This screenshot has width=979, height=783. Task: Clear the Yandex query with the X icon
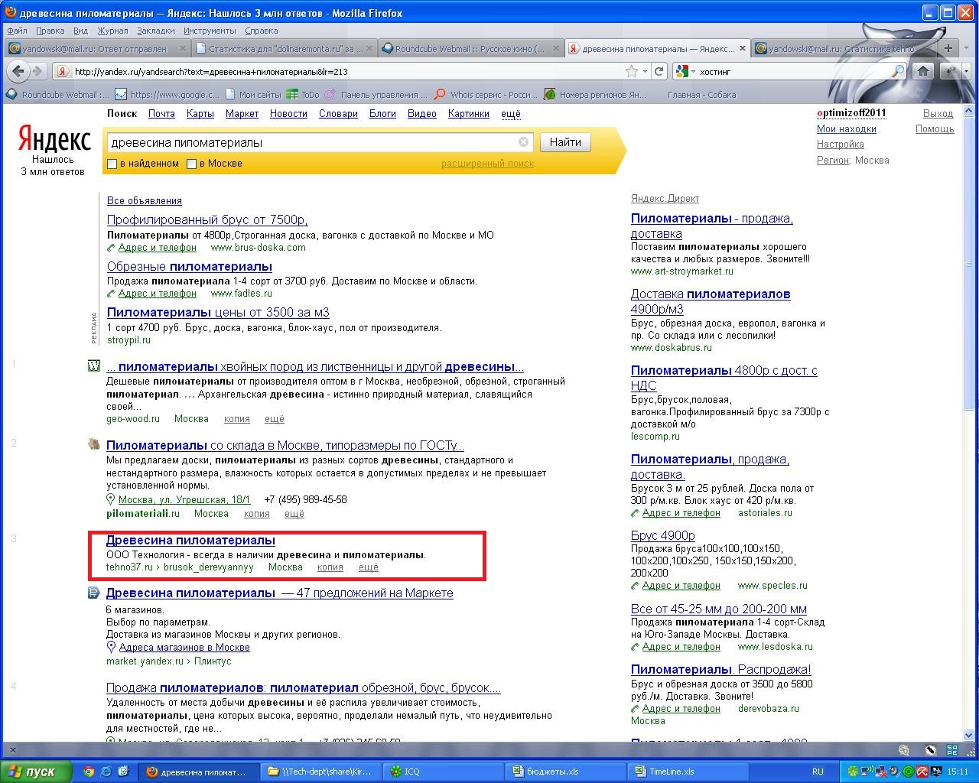[523, 142]
